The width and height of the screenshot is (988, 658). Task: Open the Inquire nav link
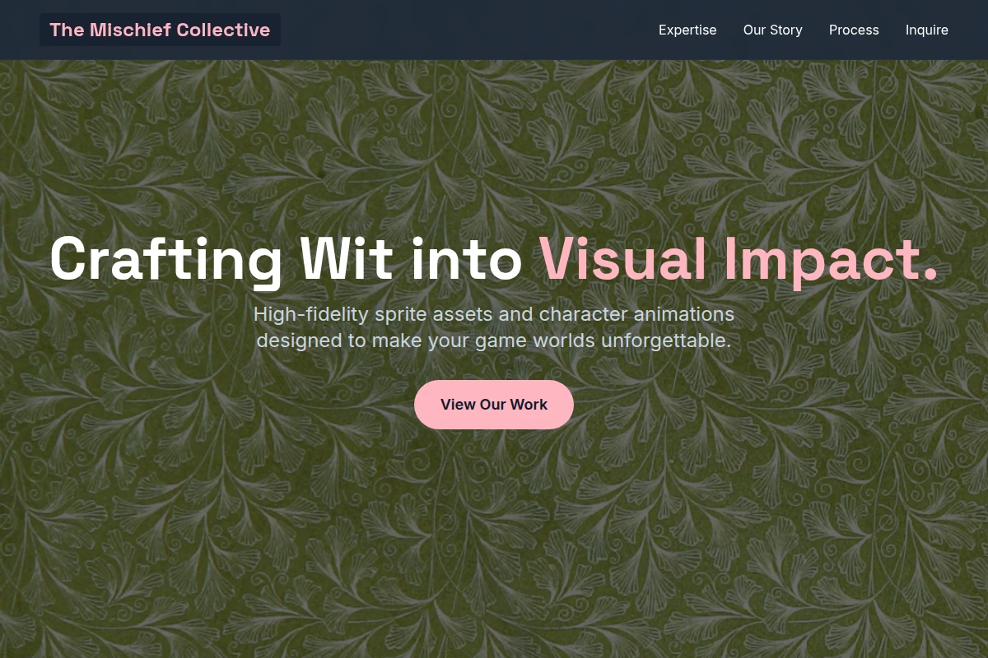pos(927,30)
